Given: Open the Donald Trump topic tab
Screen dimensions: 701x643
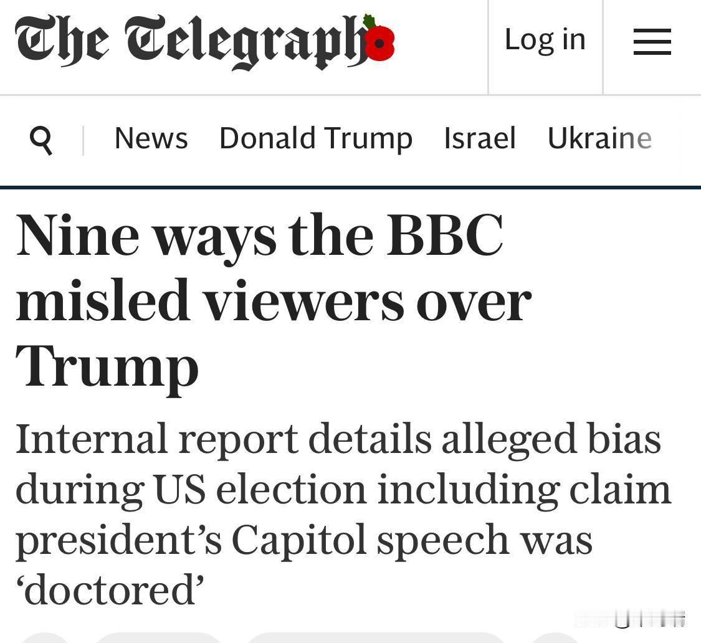Looking at the screenshot, I should click(x=315, y=138).
